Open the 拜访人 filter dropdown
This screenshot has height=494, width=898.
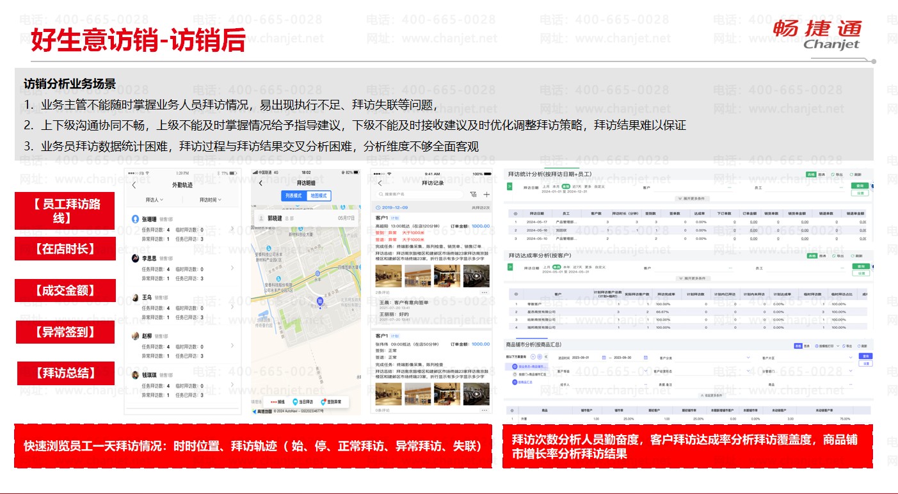[154, 200]
